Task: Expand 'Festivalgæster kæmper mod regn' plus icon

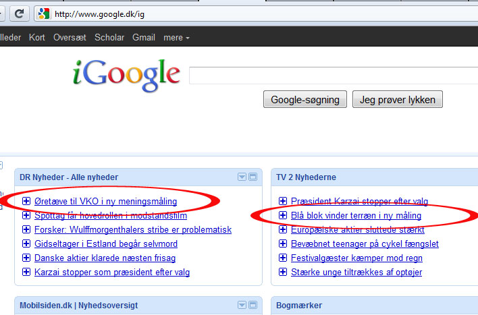Action: click(x=283, y=258)
